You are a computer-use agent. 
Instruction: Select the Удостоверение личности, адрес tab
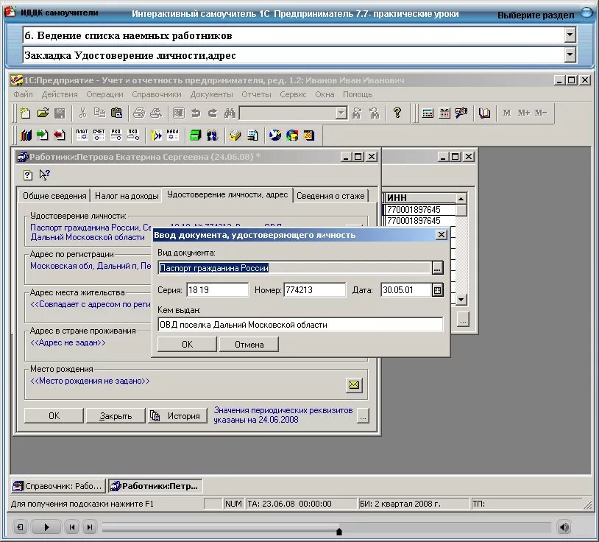click(227, 194)
